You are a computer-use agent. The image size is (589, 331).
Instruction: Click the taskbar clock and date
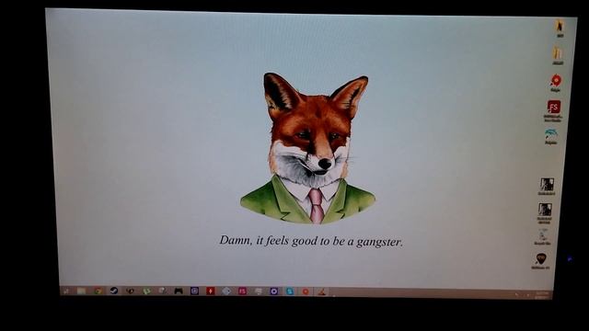542,295
